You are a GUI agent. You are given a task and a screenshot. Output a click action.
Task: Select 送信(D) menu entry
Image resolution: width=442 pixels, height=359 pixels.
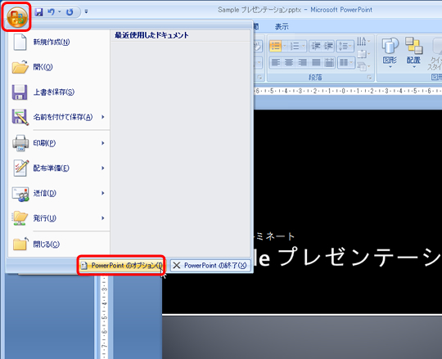(59, 193)
